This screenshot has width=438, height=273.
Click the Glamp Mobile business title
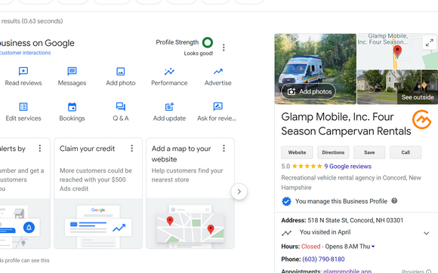346,124
